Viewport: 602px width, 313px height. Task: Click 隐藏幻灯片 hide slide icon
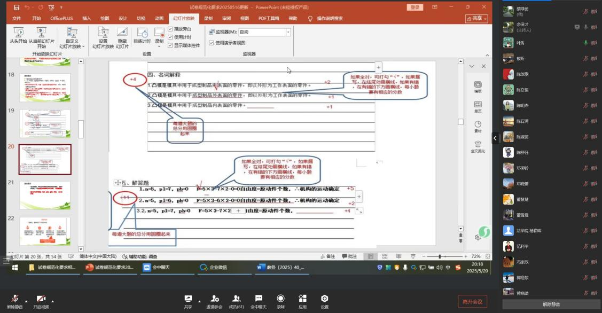coord(122,33)
